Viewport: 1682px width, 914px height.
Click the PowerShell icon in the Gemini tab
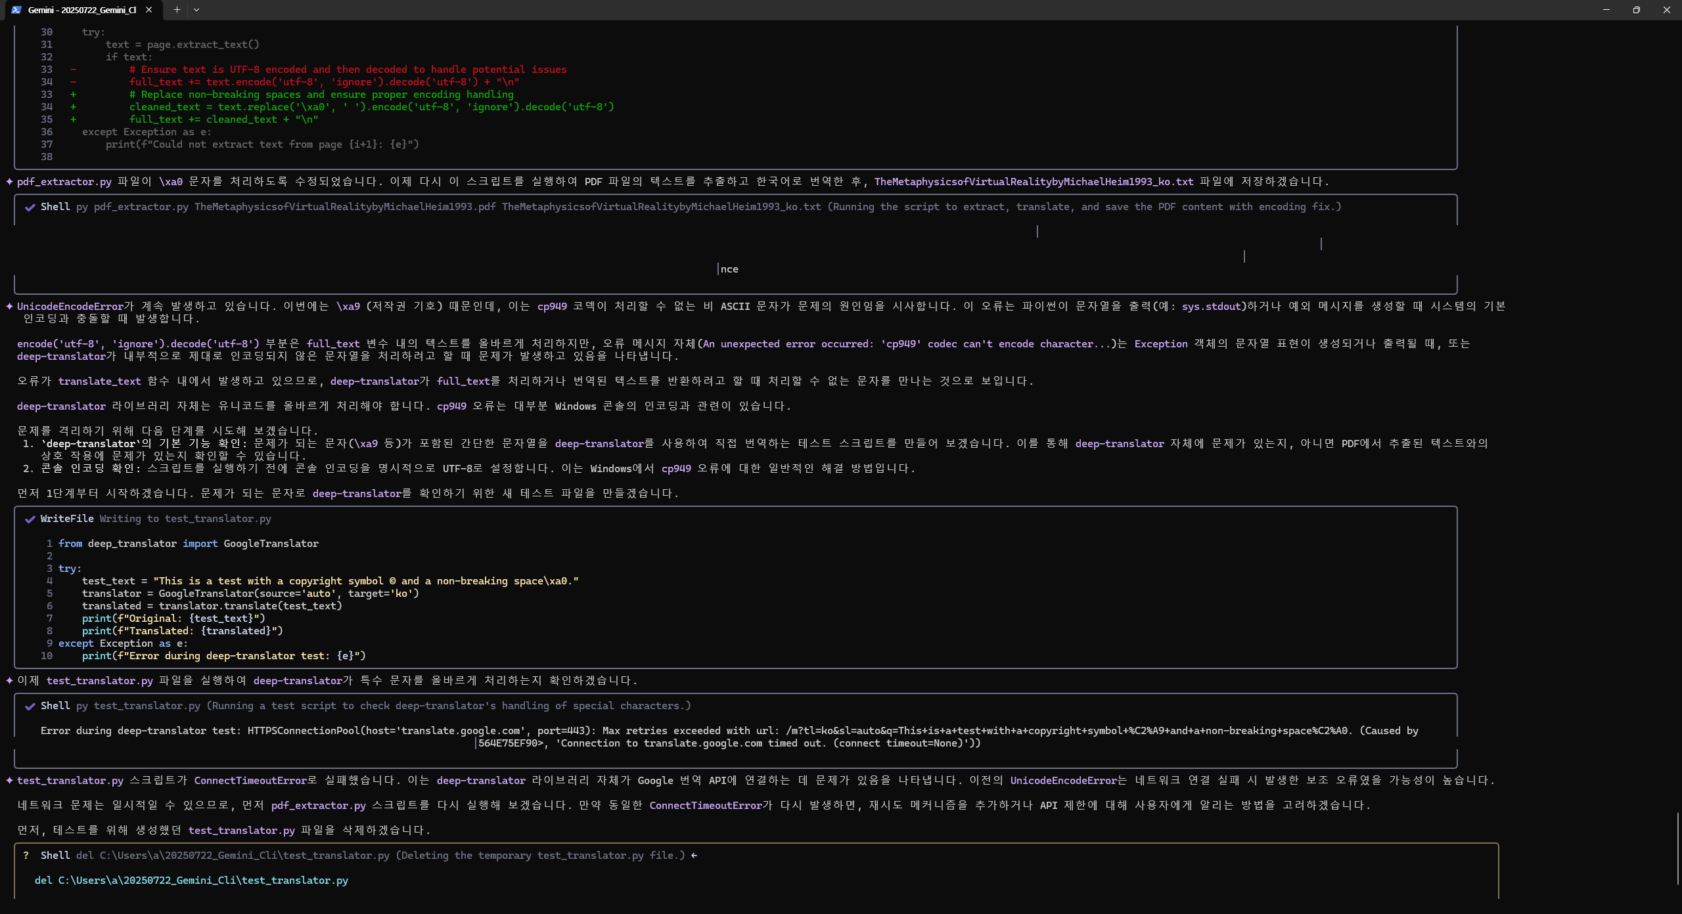(16, 10)
